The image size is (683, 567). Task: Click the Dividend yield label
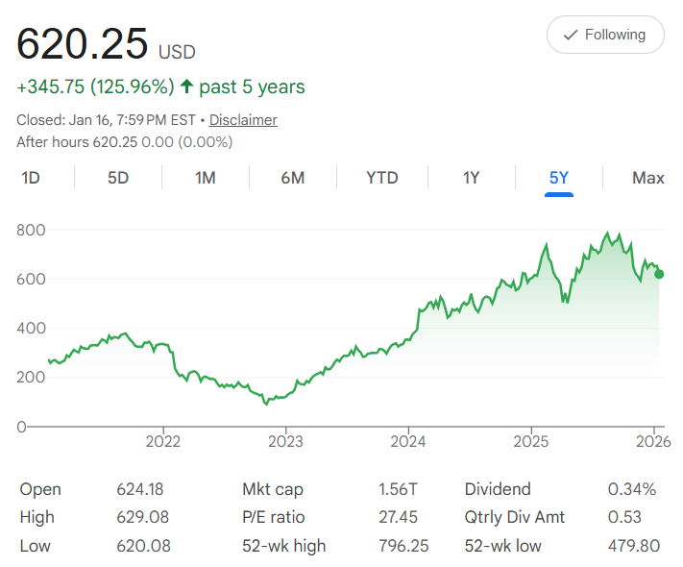coord(497,489)
